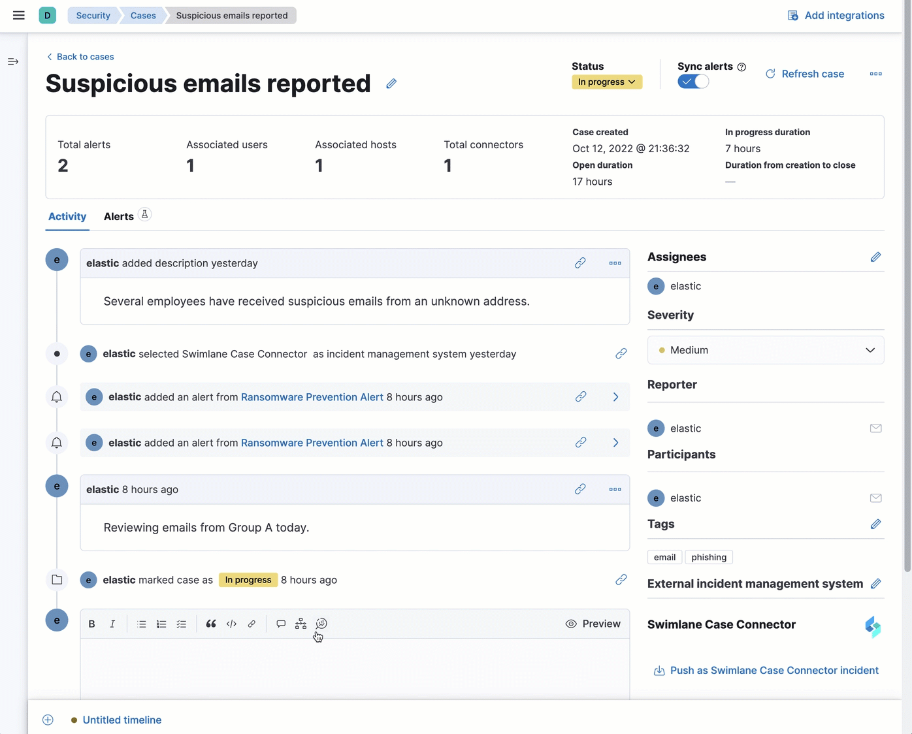Click Refresh case button
Image resolution: width=912 pixels, height=734 pixels.
click(805, 74)
